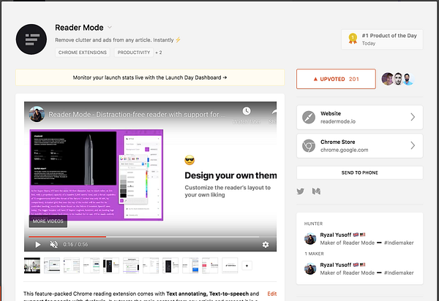Open the Website readermode.io link
Screen dimensions: 439x301
pos(359,118)
